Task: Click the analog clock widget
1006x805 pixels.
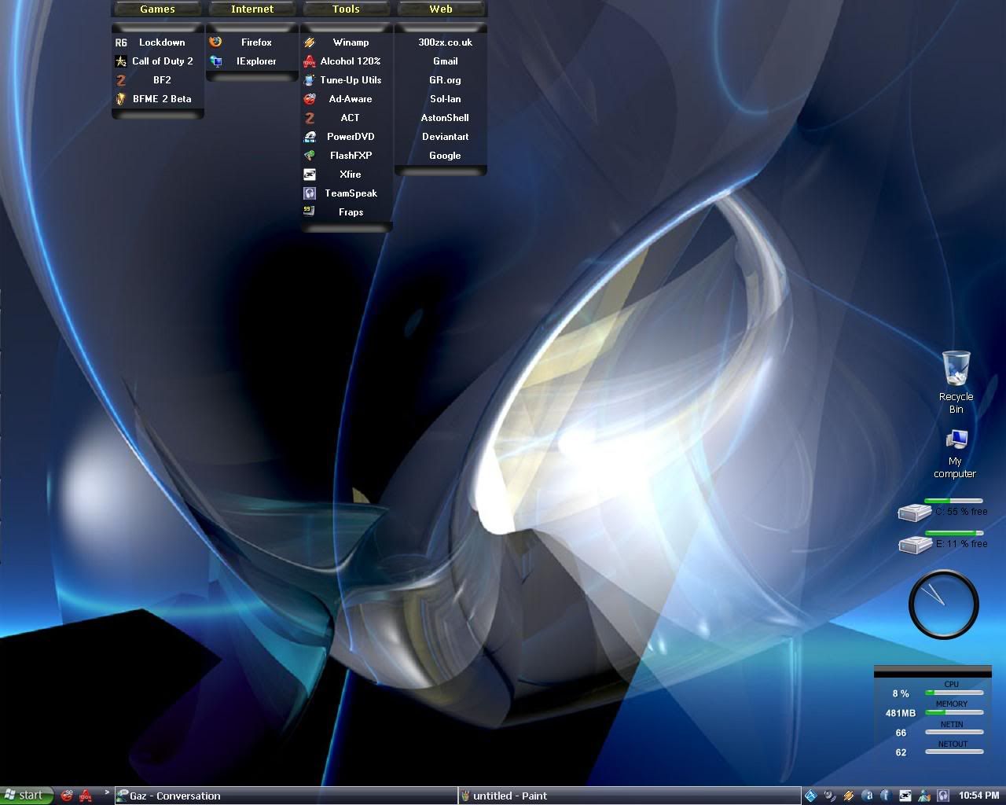Action: tap(943, 605)
